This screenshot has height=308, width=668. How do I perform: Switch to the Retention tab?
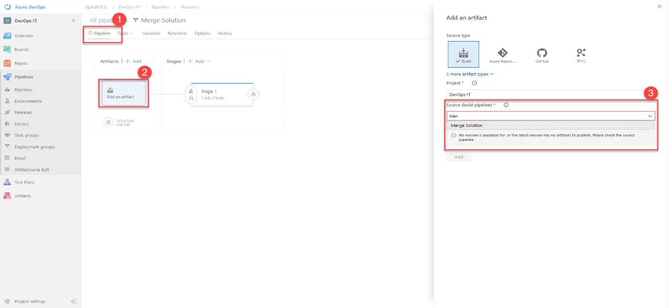click(177, 34)
